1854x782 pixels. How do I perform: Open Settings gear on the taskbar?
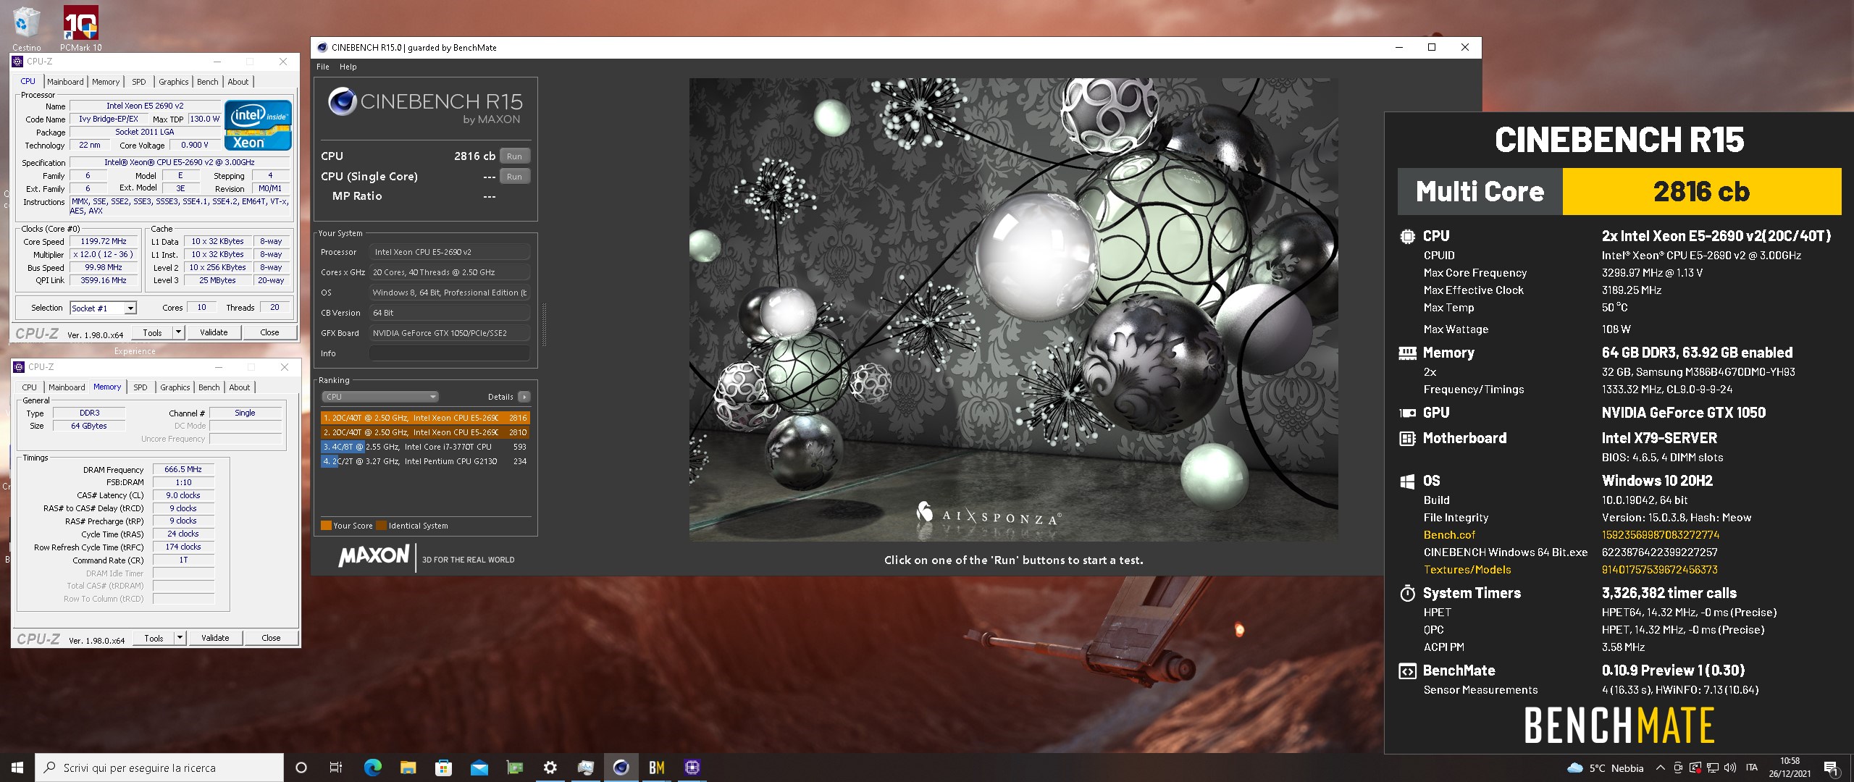[550, 768]
